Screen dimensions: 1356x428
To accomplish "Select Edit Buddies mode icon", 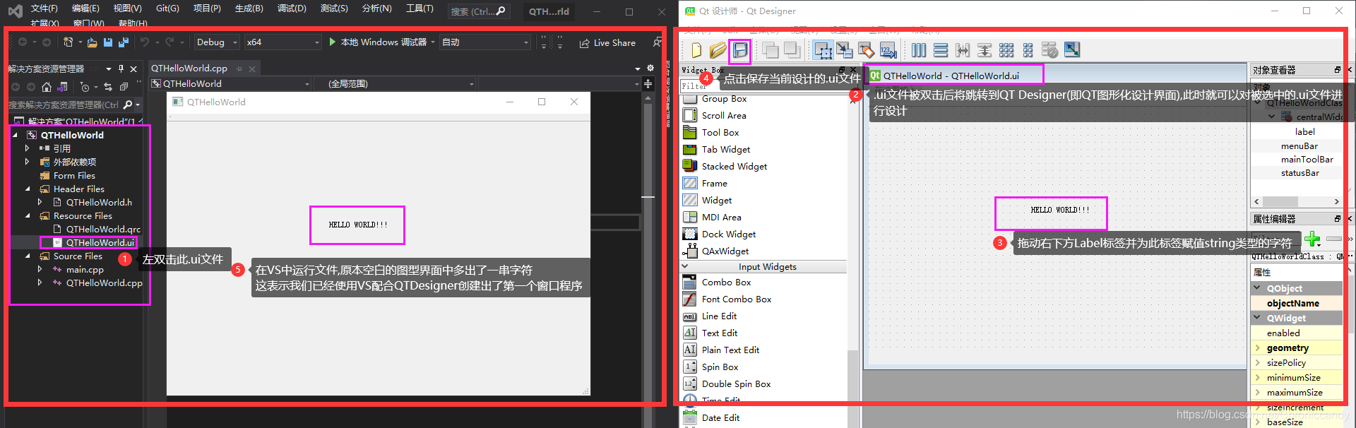I will coord(867,50).
